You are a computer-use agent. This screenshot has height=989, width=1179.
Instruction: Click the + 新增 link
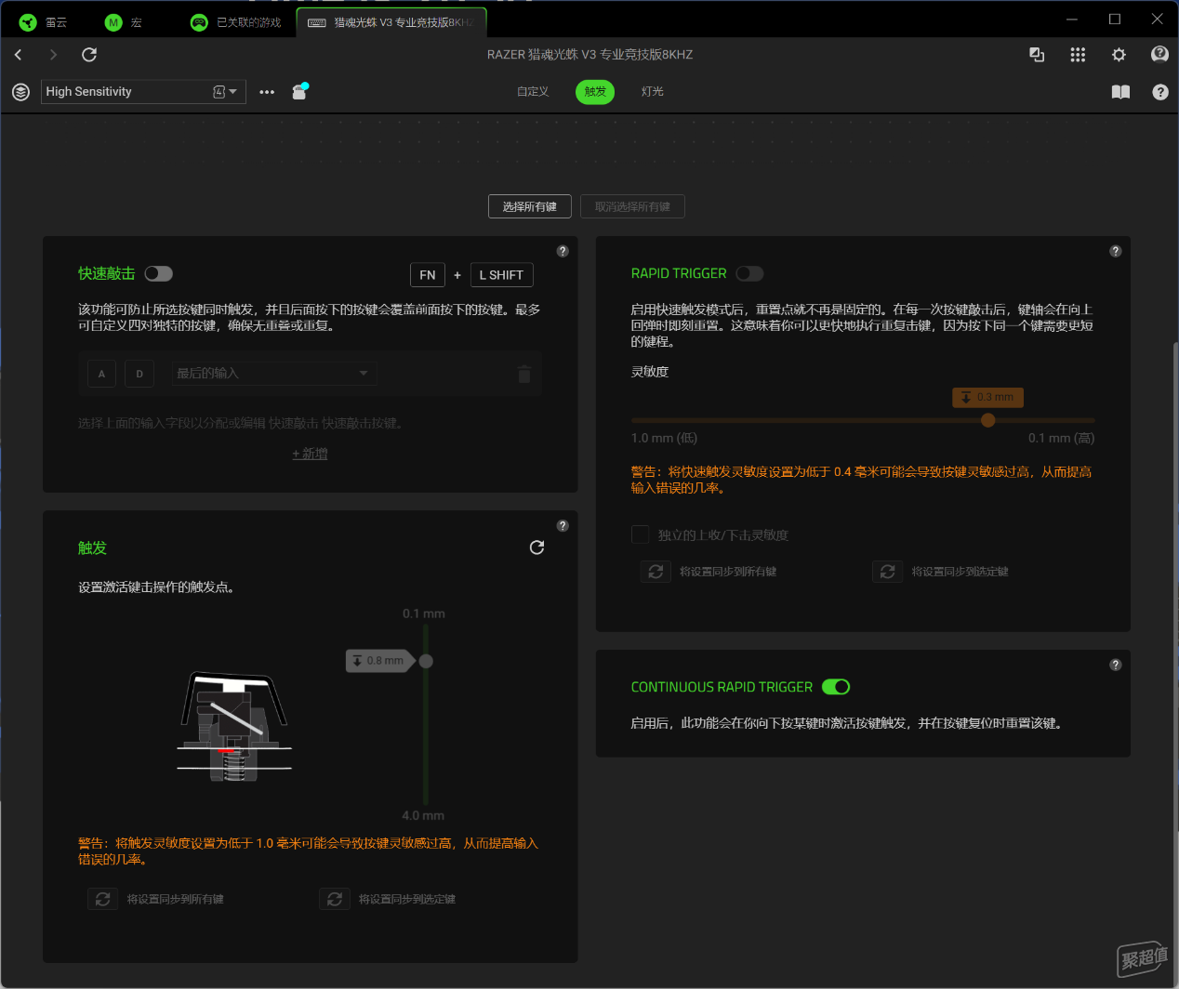coord(310,454)
